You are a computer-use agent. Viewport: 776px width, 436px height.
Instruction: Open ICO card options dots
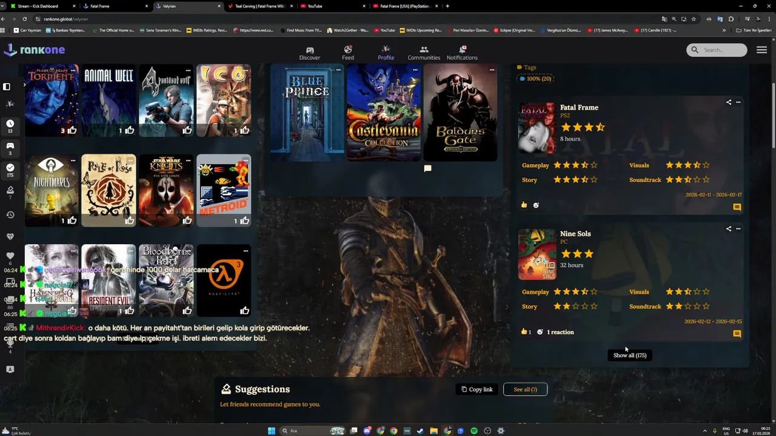coord(246,70)
